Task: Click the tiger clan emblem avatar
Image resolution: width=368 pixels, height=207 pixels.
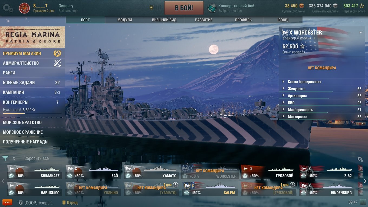Action: tap(24, 8)
